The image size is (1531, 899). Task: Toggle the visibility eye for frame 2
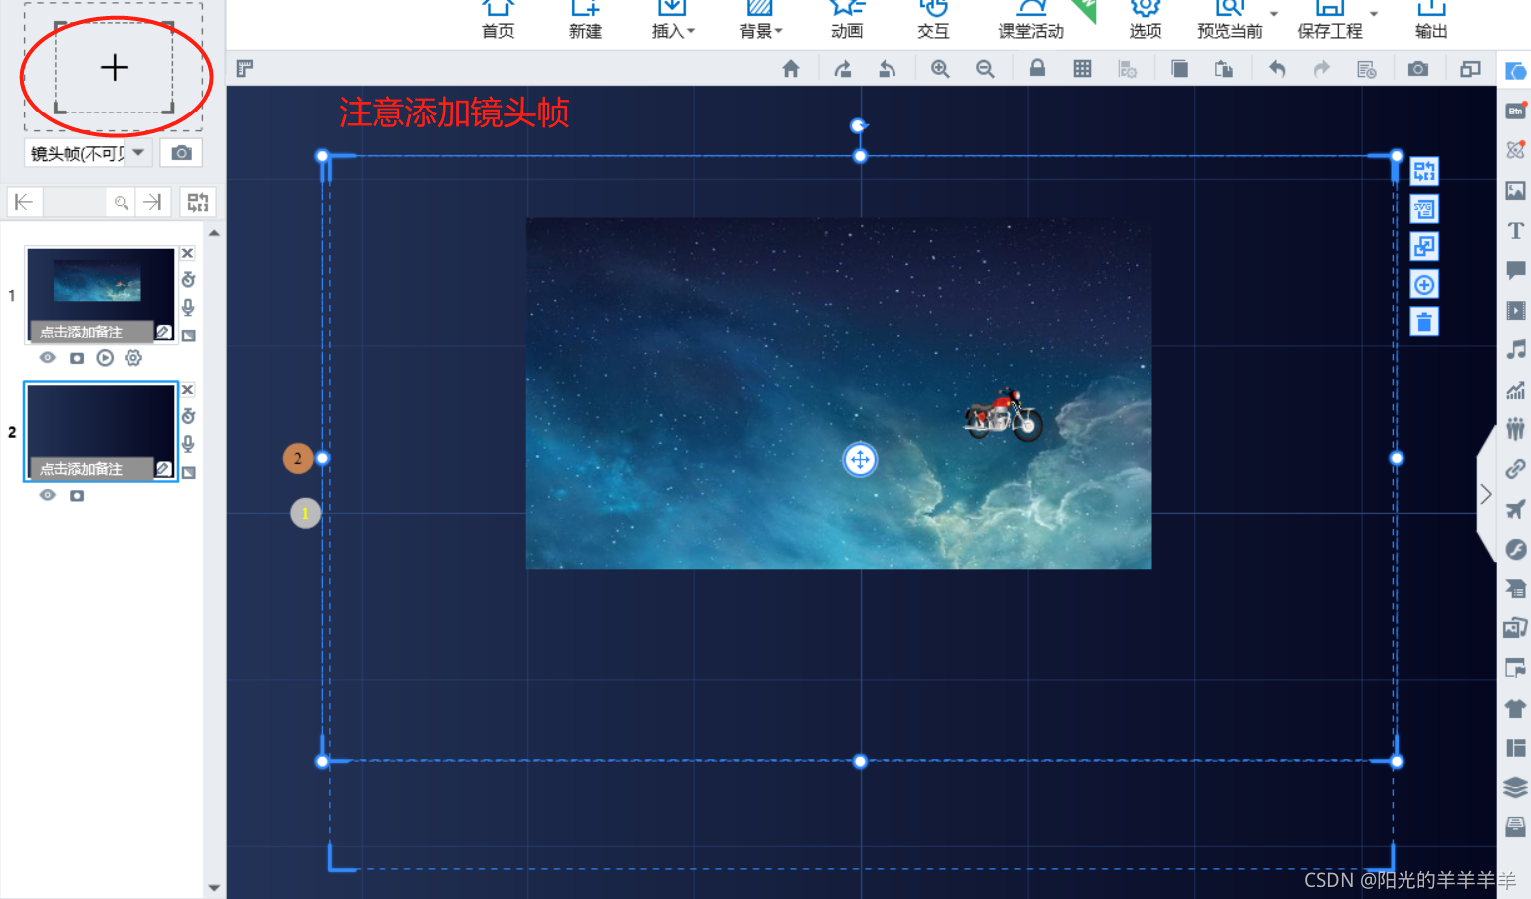click(47, 494)
